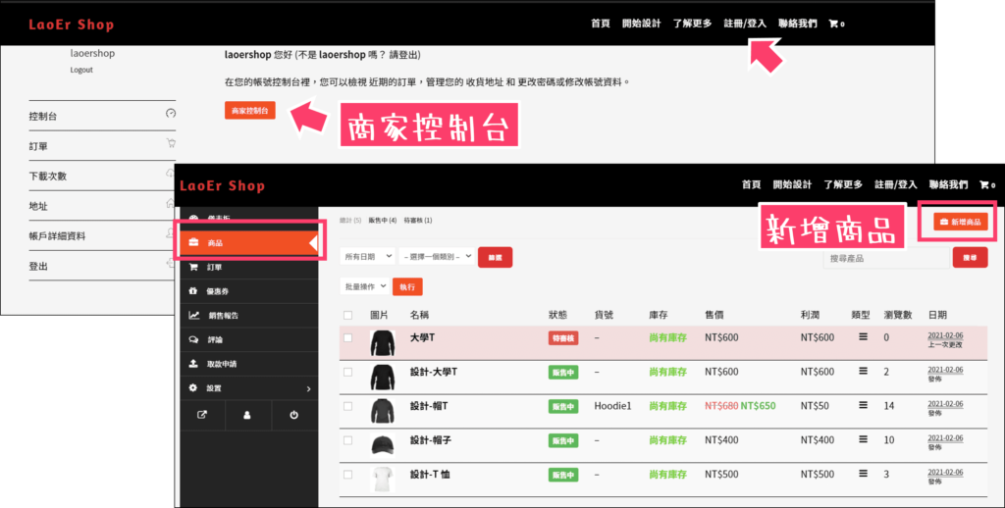This screenshot has width=1005, height=508.
Task: Select the 販售中 (4) status filter tab
Action: point(382,221)
